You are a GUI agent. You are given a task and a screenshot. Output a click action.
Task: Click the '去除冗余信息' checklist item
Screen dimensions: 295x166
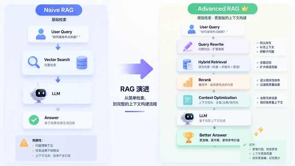268,98
